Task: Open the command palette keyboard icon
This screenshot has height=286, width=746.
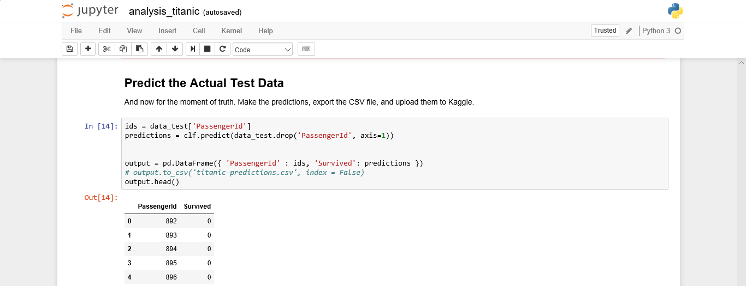Action: click(x=306, y=49)
